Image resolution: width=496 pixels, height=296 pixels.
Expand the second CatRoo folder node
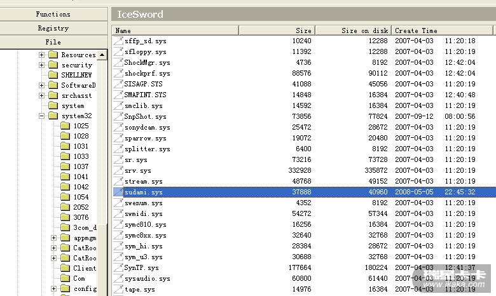(53, 258)
